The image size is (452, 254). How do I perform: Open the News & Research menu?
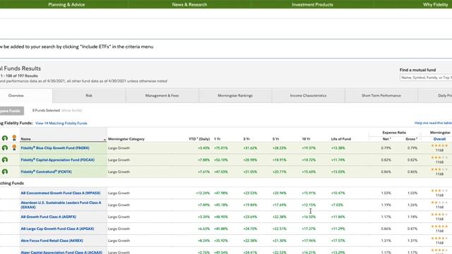[x=189, y=4]
